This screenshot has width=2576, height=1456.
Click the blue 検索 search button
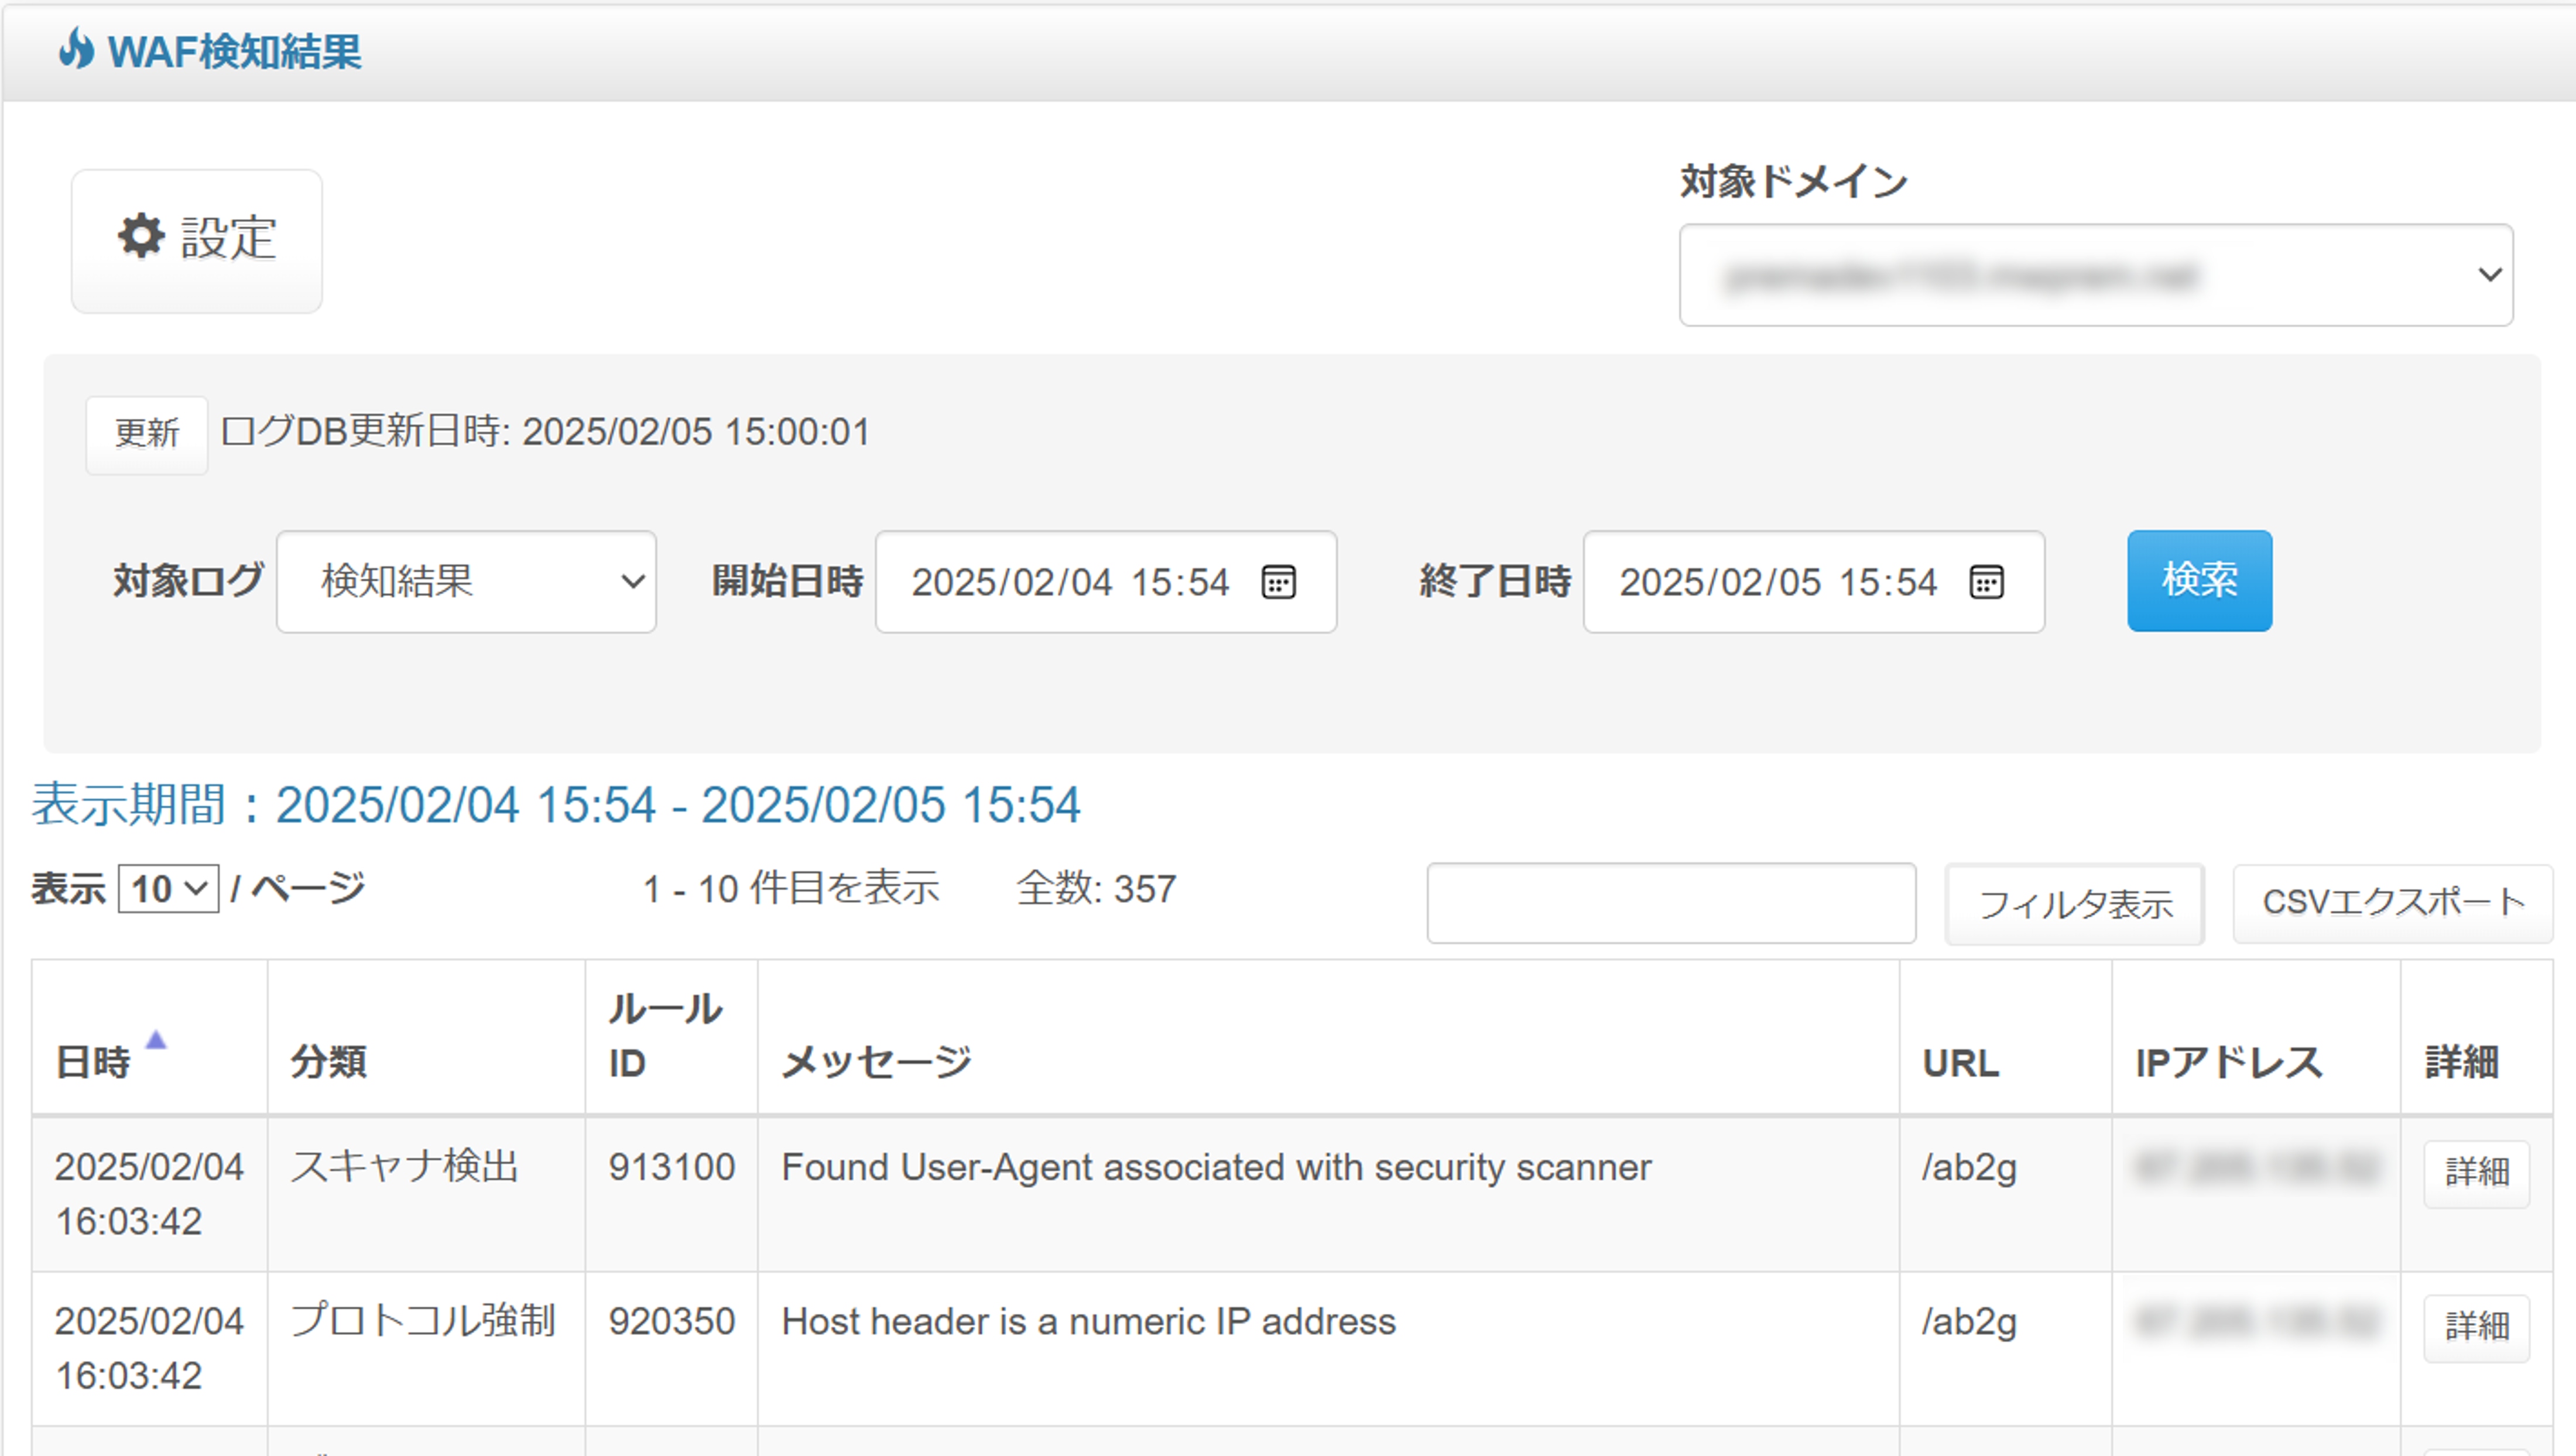point(2199,580)
